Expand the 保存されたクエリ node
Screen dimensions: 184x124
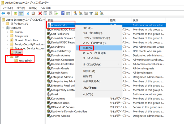click(x=3, y=24)
